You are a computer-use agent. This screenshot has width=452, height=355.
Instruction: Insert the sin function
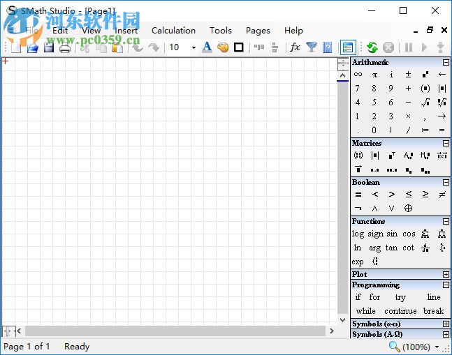click(392, 234)
